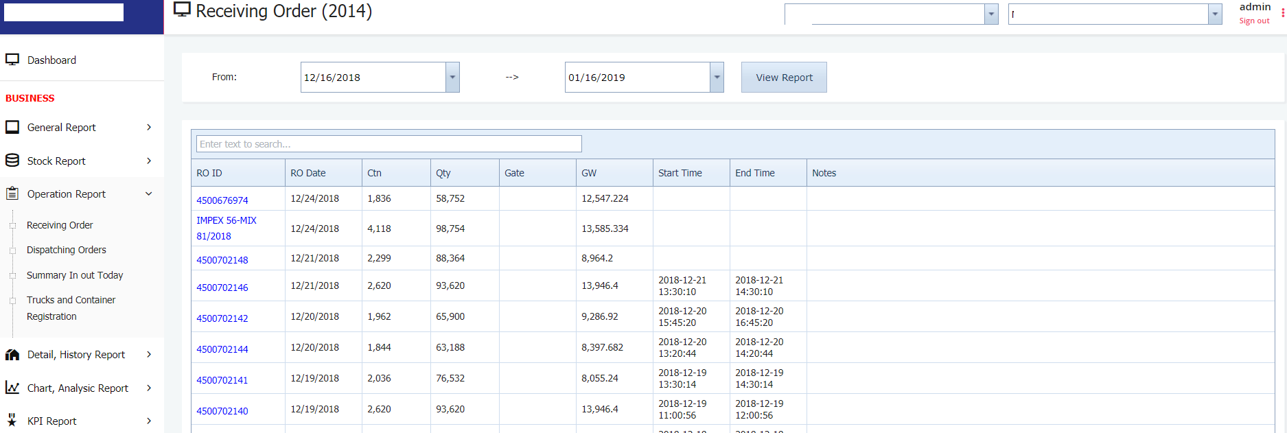The image size is (1287, 433).
Task: Click the Stock Report database icon
Action: pos(12,161)
